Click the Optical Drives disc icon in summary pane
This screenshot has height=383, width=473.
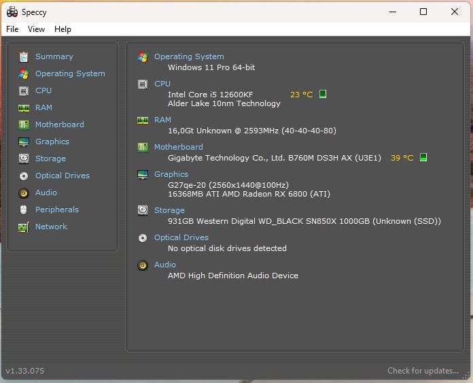pos(143,238)
